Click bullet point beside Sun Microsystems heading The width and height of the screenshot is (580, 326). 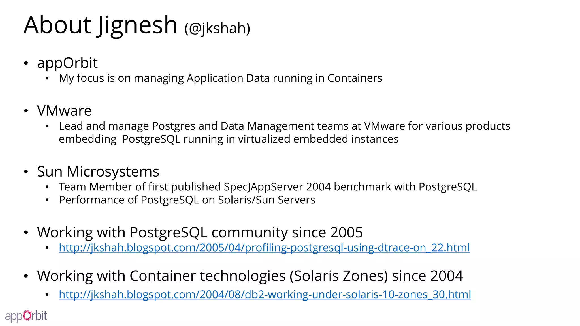tap(26, 172)
